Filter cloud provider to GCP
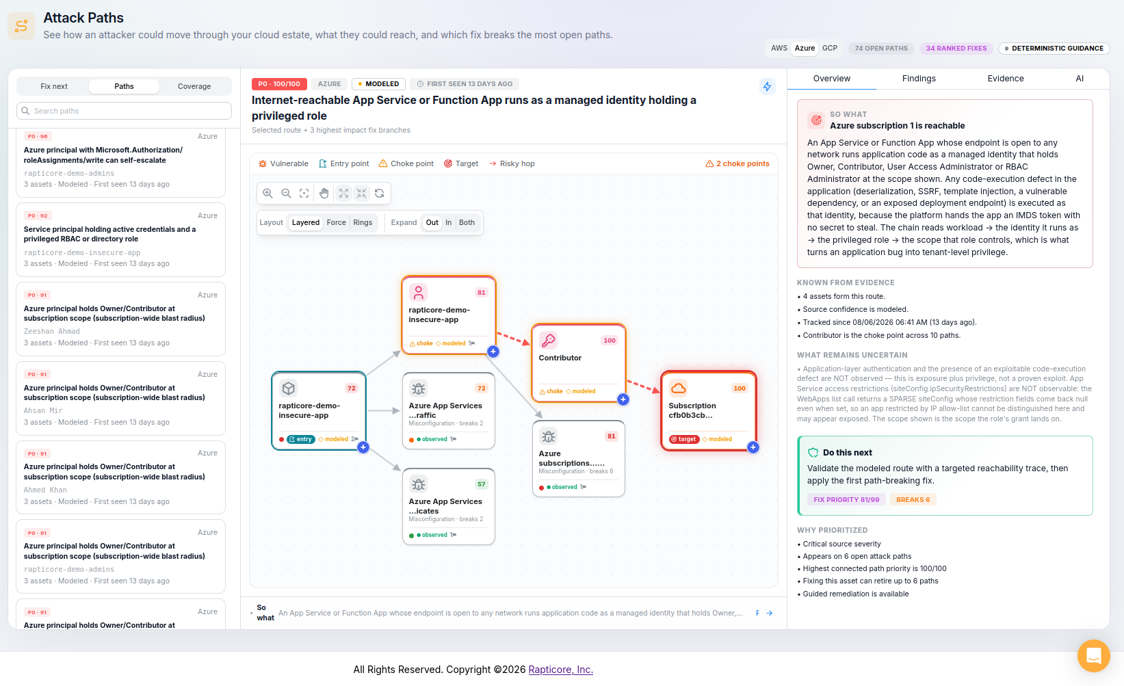Viewport: 1124px width, 686px height. 830,49
